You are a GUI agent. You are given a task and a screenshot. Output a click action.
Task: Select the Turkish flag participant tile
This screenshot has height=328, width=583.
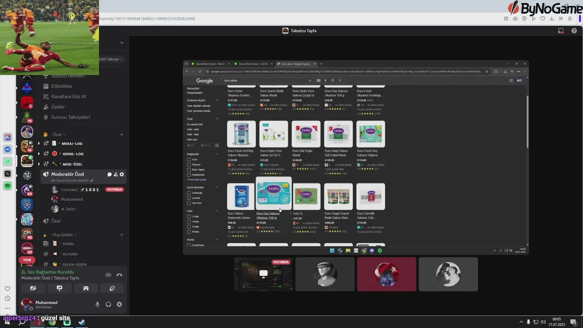pyautogui.click(x=387, y=274)
